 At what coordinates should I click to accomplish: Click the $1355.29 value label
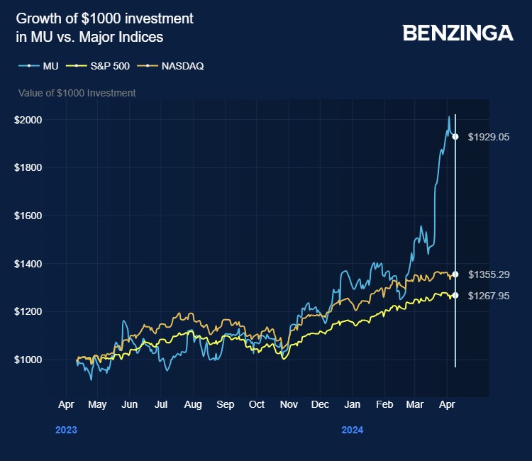(489, 274)
